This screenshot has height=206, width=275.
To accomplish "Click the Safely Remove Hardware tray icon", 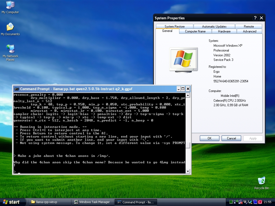I will [250, 202].
